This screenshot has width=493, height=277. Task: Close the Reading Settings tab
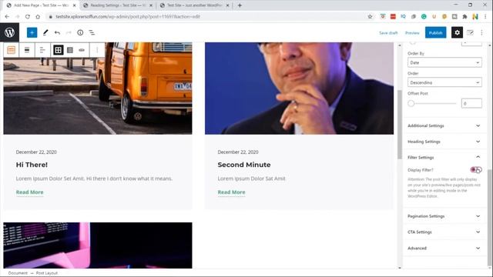151,5
